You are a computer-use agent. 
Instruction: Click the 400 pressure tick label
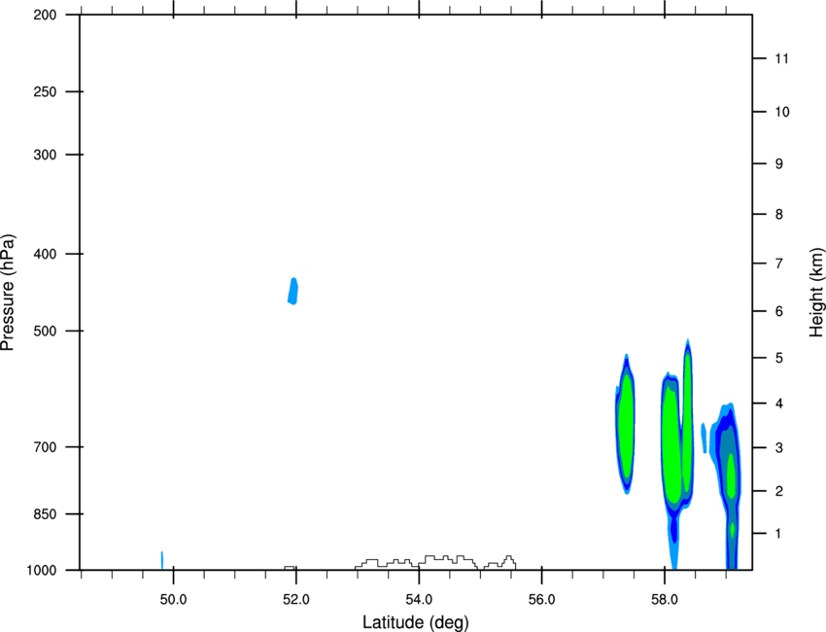point(45,254)
